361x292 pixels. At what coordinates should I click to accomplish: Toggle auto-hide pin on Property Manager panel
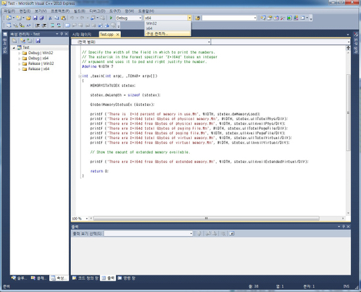point(62,34)
